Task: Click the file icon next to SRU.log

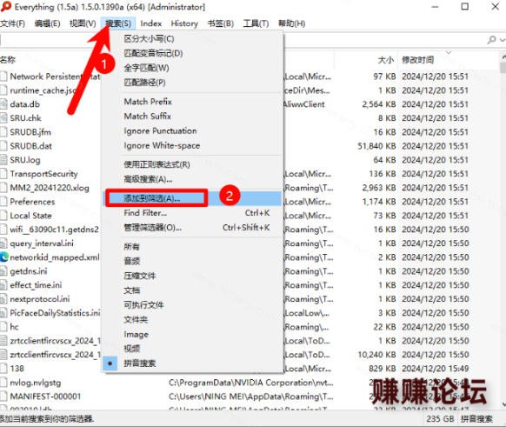Action: (x=3, y=160)
